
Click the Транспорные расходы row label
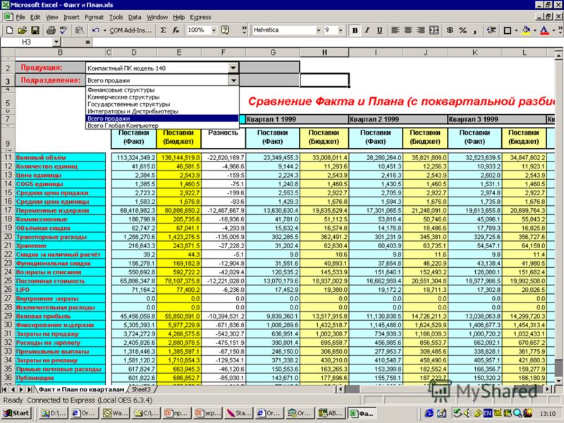click(61, 237)
